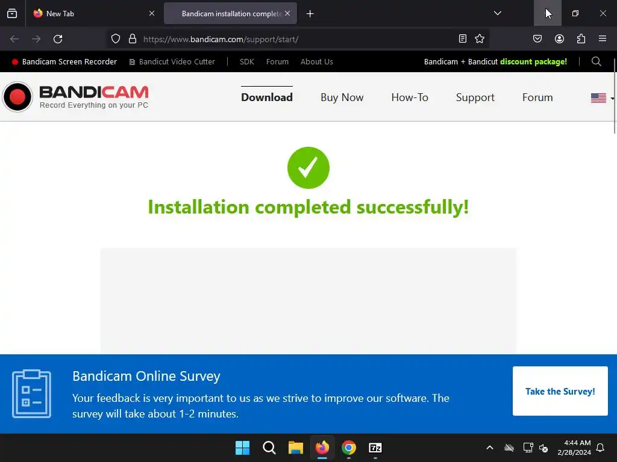Viewport: 617px width, 462px height.
Task: Open a new browser tab with plus
Action: [x=310, y=14]
